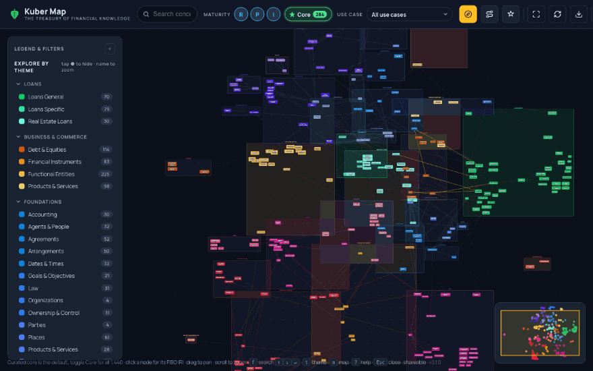Open the All use cases dropdown
The width and height of the screenshot is (593, 371).
click(410, 14)
